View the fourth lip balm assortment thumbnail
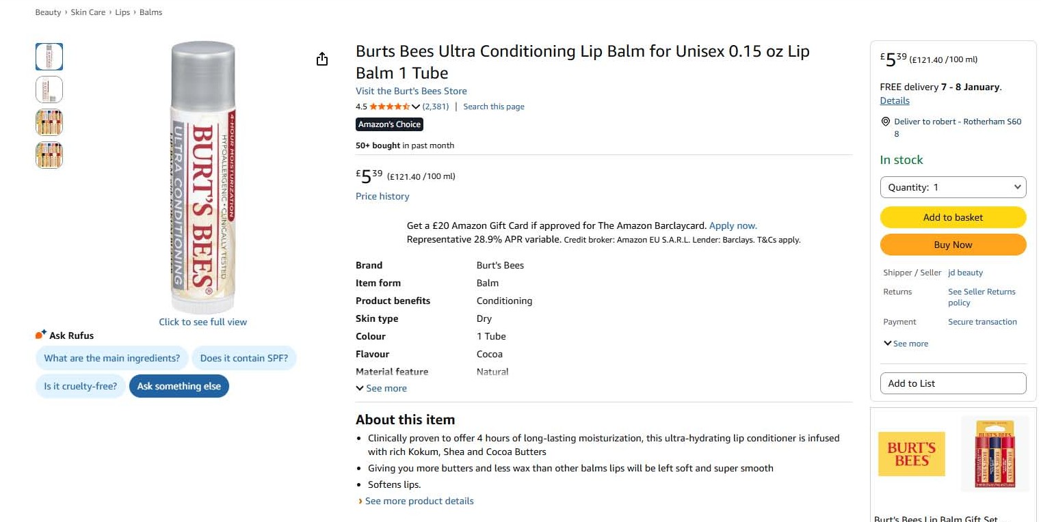The height and width of the screenshot is (522, 1041). pyautogui.click(x=49, y=155)
